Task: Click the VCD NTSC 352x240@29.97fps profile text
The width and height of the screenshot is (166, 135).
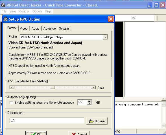Action: [x=42, y=37]
